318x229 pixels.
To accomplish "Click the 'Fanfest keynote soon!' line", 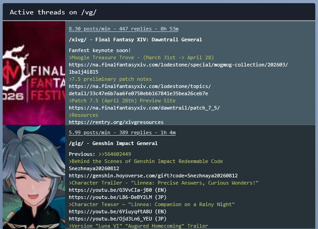I will point(100,50).
